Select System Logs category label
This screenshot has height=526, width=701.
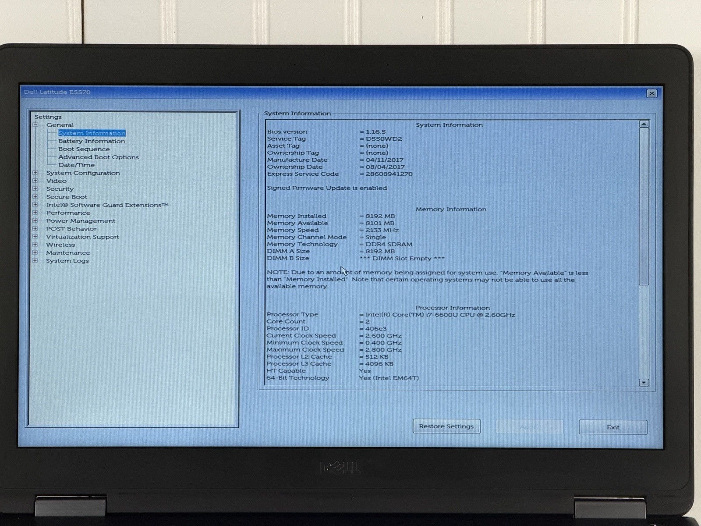pyautogui.click(x=67, y=261)
